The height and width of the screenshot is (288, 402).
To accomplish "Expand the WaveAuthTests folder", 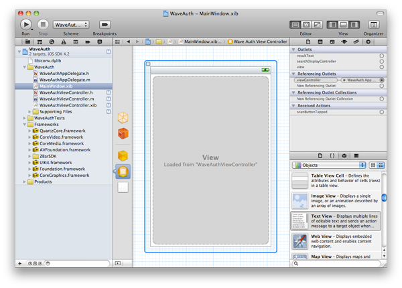I will [x=24, y=118].
